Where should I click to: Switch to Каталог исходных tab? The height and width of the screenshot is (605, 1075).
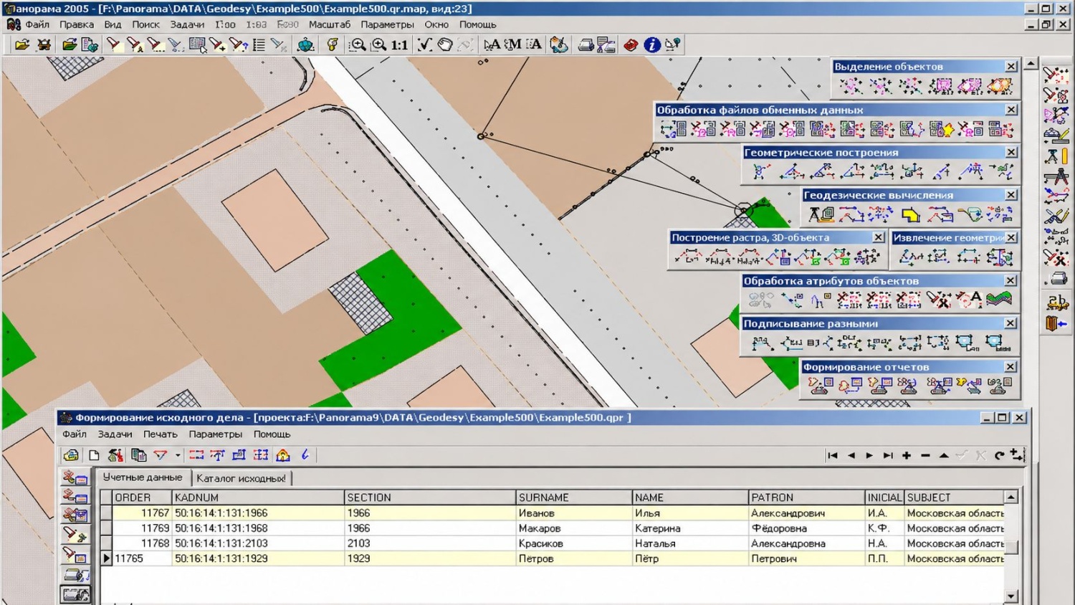[241, 478]
